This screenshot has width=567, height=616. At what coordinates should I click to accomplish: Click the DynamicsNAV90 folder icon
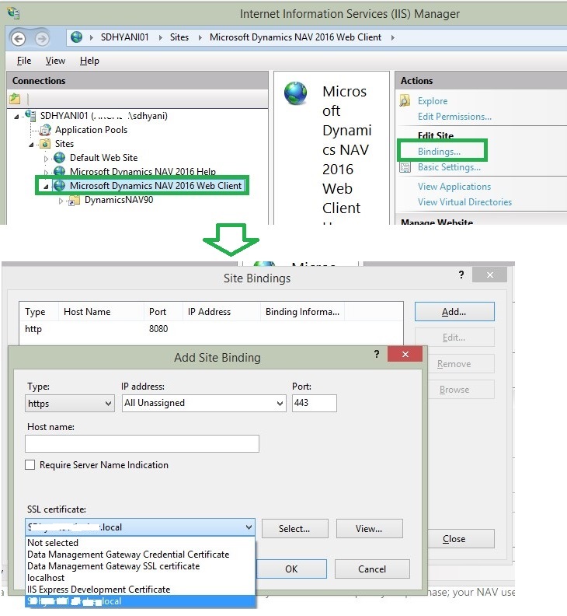pyautogui.click(x=74, y=201)
